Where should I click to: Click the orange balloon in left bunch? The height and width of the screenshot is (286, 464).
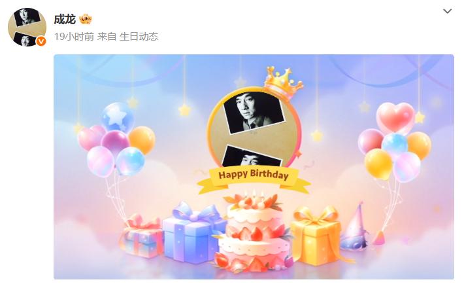142,139
